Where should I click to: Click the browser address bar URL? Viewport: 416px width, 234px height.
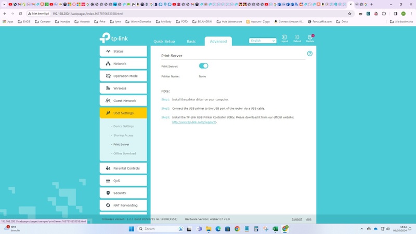tap(87, 14)
